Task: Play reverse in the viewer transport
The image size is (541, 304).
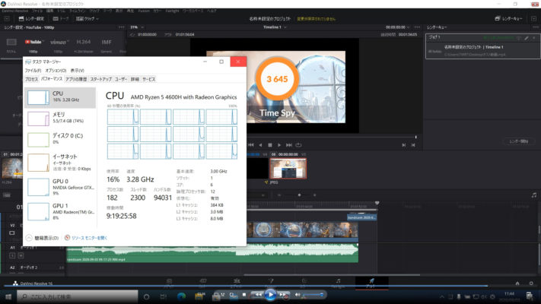Action: 260,145
